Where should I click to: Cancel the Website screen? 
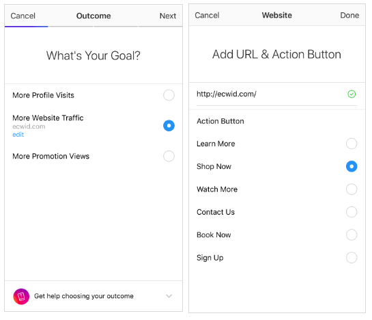click(207, 15)
